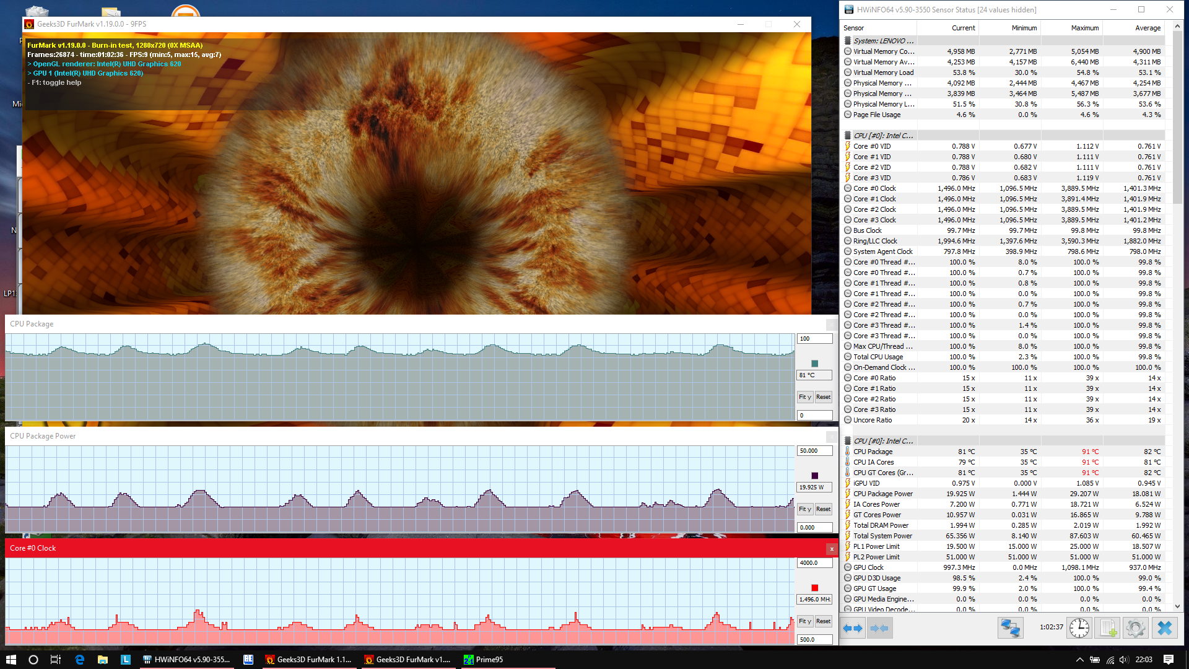Click the red Core #0 Clock color swatch

814,588
